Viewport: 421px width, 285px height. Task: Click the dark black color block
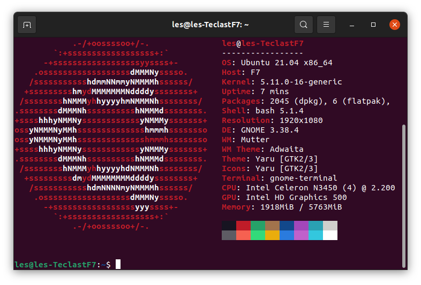pos(229,226)
